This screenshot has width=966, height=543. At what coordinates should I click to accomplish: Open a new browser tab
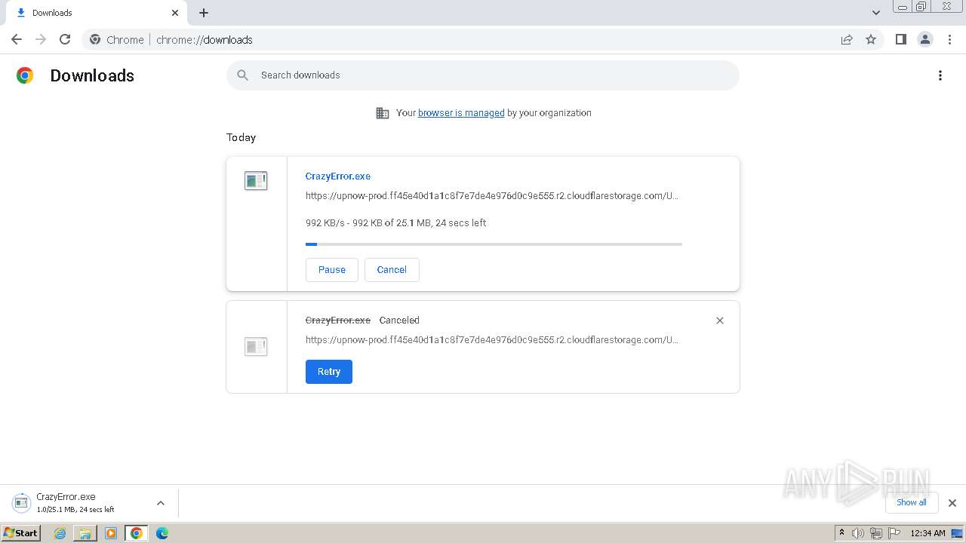[204, 13]
